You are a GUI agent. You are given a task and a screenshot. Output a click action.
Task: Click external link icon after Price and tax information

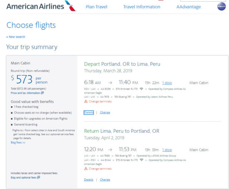click(42, 93)
